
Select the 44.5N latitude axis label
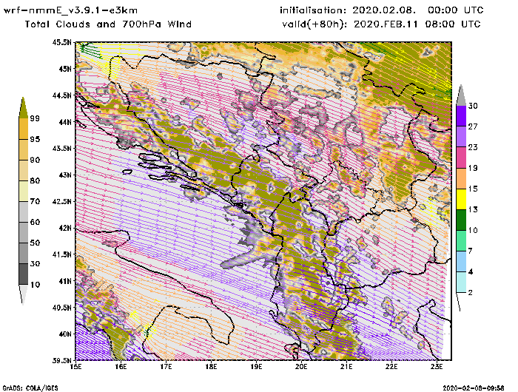(x=61, y=95)
